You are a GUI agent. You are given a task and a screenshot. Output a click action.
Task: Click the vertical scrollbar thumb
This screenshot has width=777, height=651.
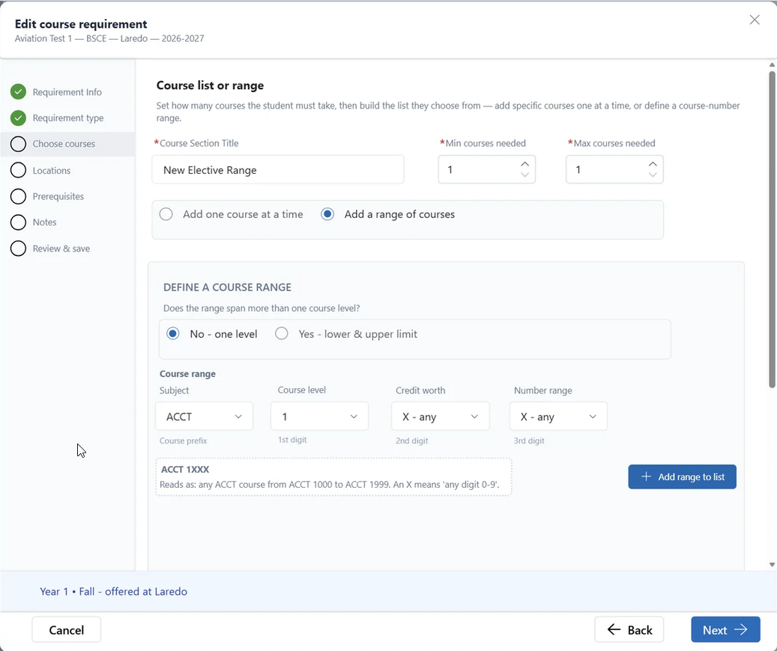[x=772, y=229]
